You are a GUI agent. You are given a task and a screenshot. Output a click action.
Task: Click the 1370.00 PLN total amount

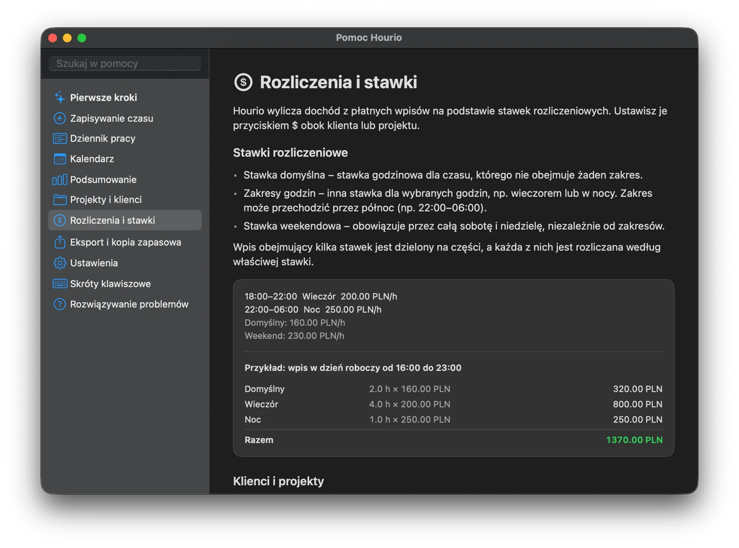click(x=634, y=440)
